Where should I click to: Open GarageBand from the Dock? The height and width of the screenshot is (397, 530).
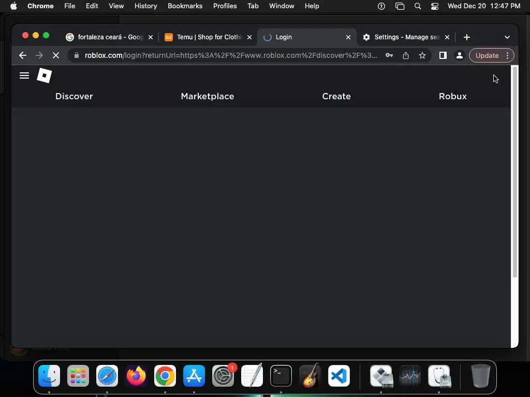click(310, 376)
